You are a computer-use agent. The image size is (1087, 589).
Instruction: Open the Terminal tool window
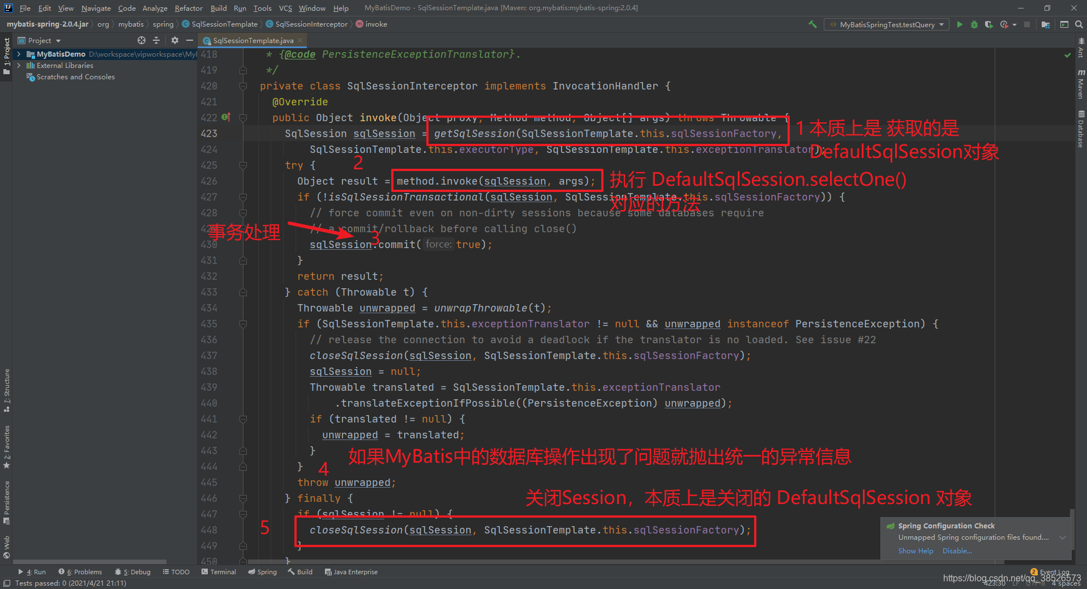click(219, 572)
